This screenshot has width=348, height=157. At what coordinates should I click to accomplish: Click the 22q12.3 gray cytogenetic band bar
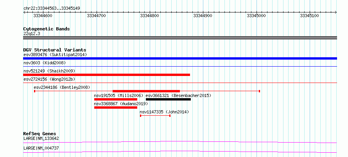pyautogui.click(x=180, y=38)
